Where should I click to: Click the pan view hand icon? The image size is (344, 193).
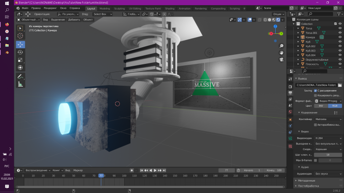[x=281, y=53]
